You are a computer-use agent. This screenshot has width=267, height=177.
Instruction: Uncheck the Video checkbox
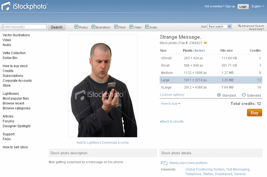[131, 27]
